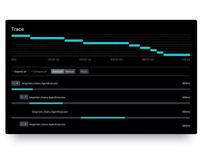The height and width of the screenshot is (152, 215).
Task: Select the top-level langchain.chains.AgentExecutor span name
Action: pos(40,83)
